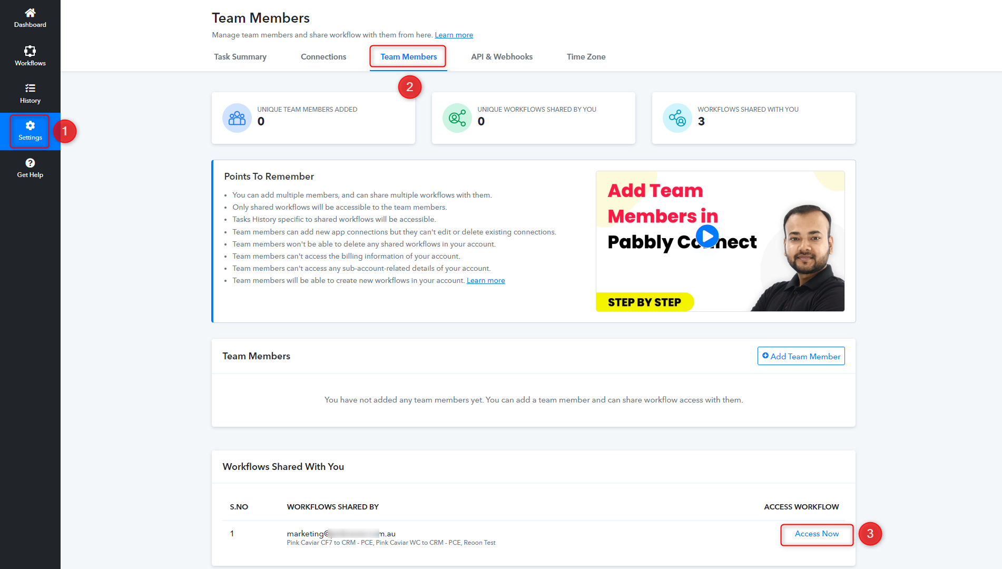Follow the Learn more link under the page title

pos(454,35)
